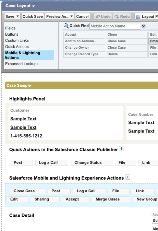Click the Redo arrow icon
This screenshot has width=158, height=231.
(x=117, y=17)
